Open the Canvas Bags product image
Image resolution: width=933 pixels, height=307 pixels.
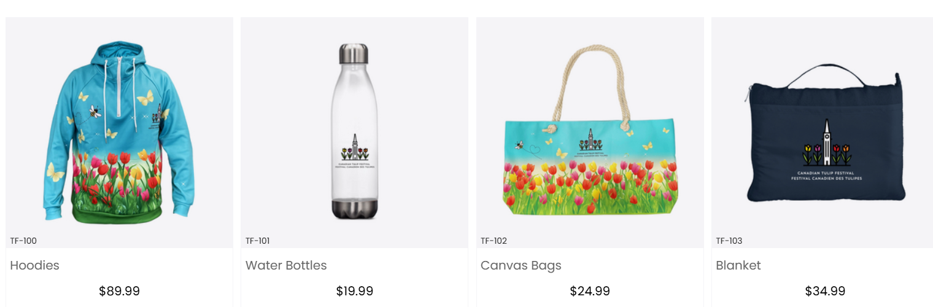coord(590,133)
